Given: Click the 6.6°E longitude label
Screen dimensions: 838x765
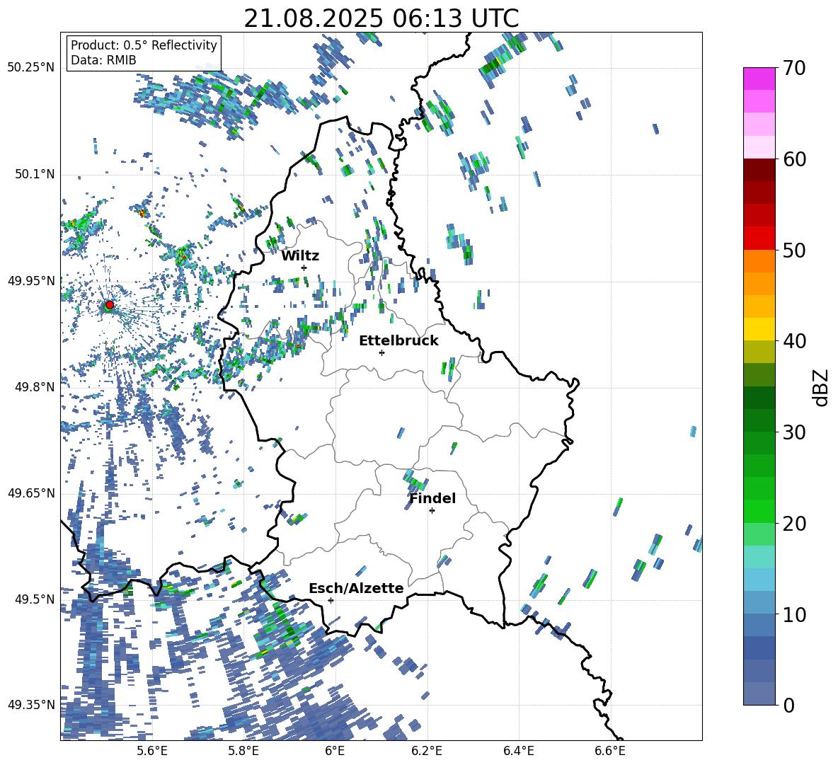Looking at the screenshot, I should point(611,751).
